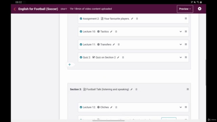Click the Lecture 12 published checkmark
Image resolution: width=217 pixels, height=122 pixels.
[x=81, y=107]
